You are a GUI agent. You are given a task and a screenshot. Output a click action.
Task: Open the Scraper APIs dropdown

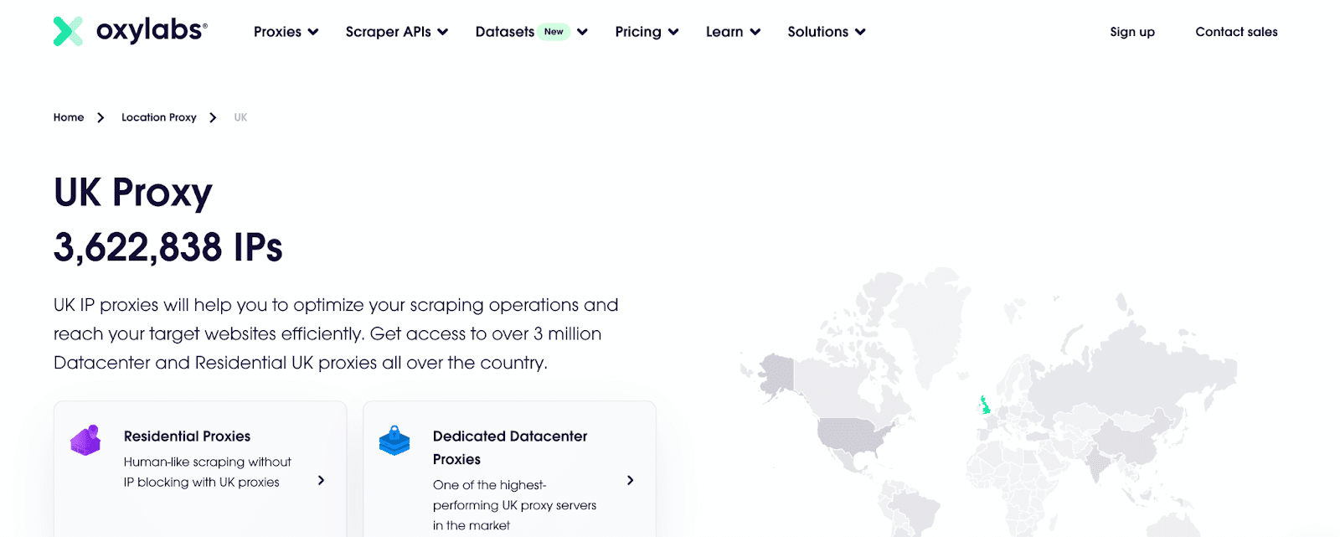pyautogui.click(x=396, y=32)
